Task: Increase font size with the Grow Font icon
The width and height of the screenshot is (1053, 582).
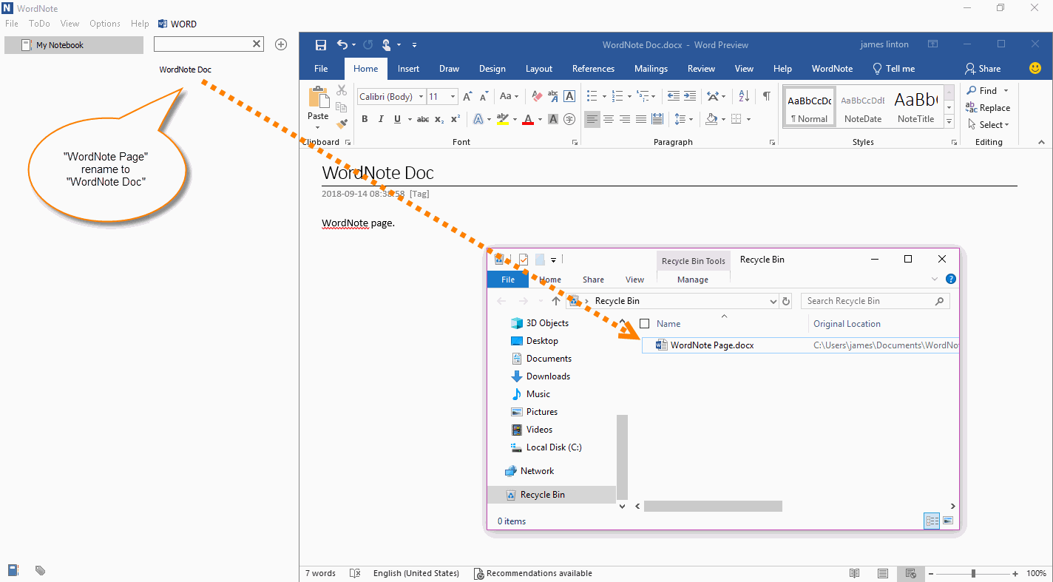Action: tap(467, 96)
